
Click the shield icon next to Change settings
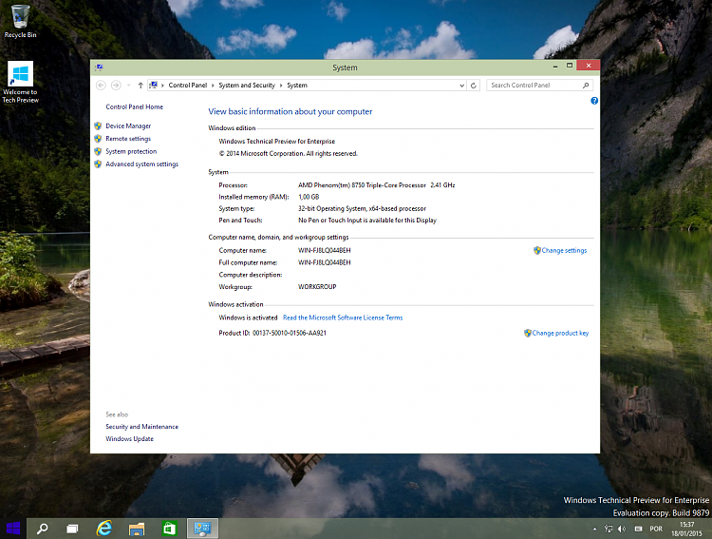536,251
